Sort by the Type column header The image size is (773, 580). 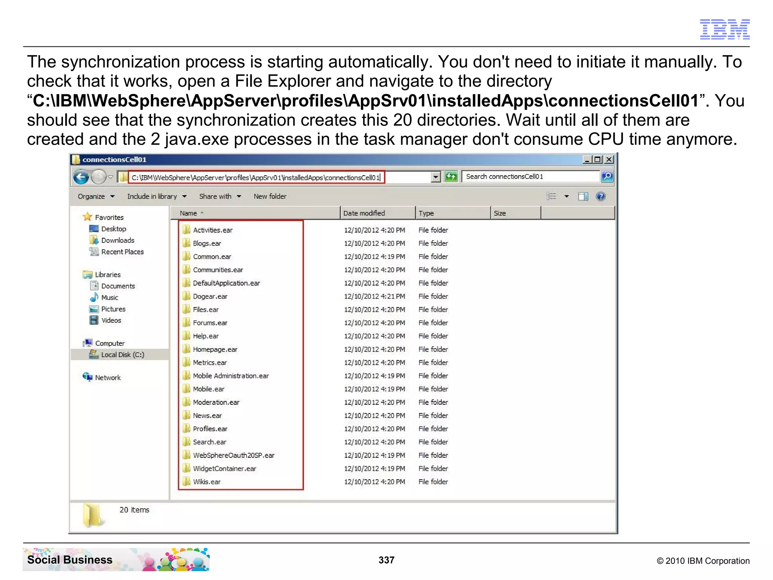(x=453, y=213)
